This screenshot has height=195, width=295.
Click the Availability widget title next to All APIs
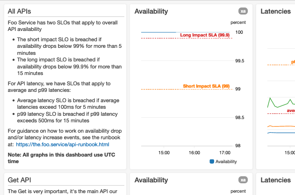click(x=151, y=11)
